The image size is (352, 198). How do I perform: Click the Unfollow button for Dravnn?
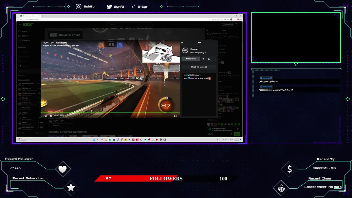[191, 59]
